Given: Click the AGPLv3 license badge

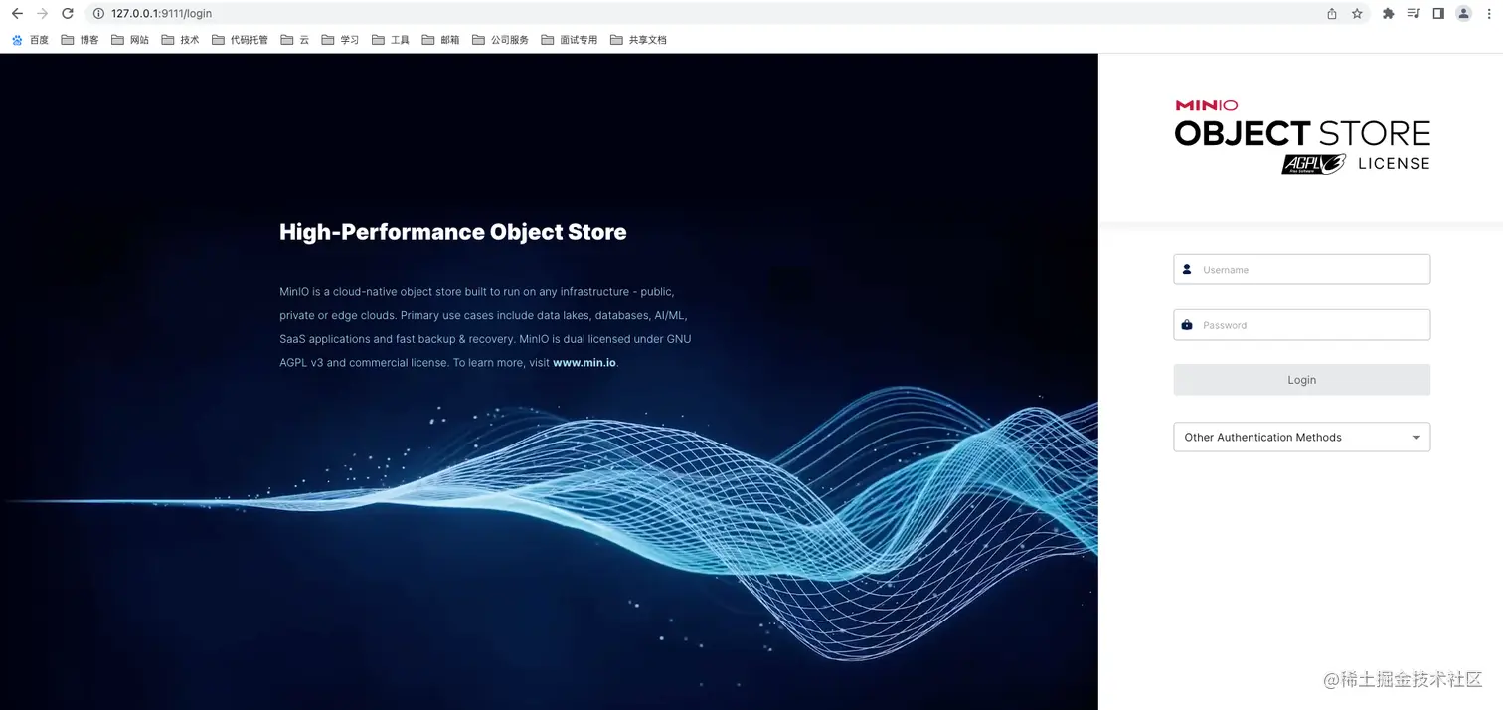Looking at the screenshot, I should pos(1313,164).
